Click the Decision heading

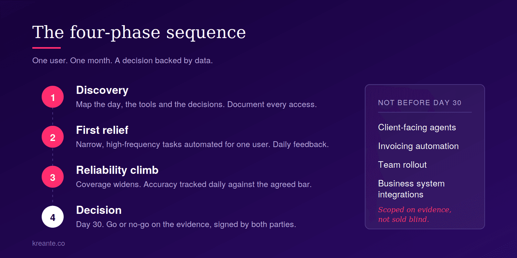click(99, 210)
